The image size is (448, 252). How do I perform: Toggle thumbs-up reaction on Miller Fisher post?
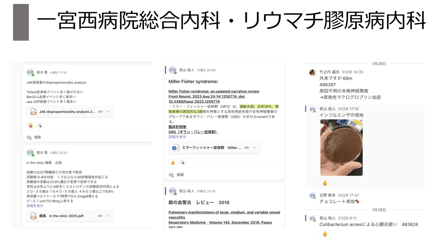[x=173, y=162]
